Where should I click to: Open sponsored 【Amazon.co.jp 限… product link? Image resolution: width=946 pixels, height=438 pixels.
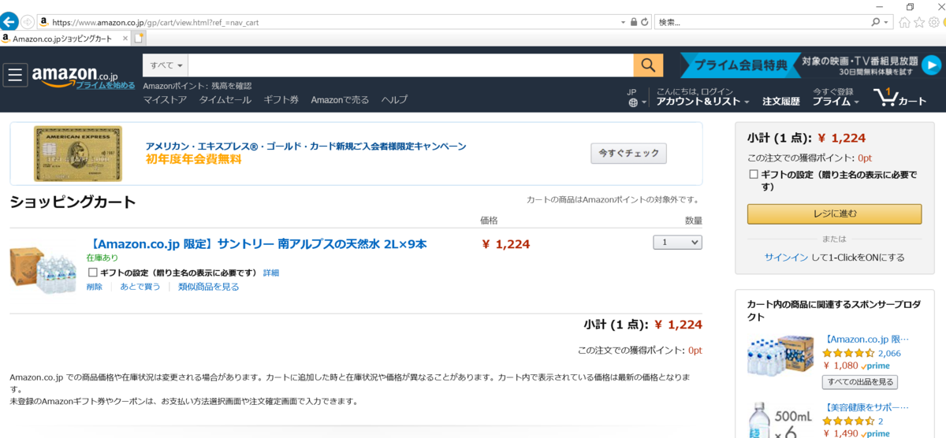pos(867,339)
